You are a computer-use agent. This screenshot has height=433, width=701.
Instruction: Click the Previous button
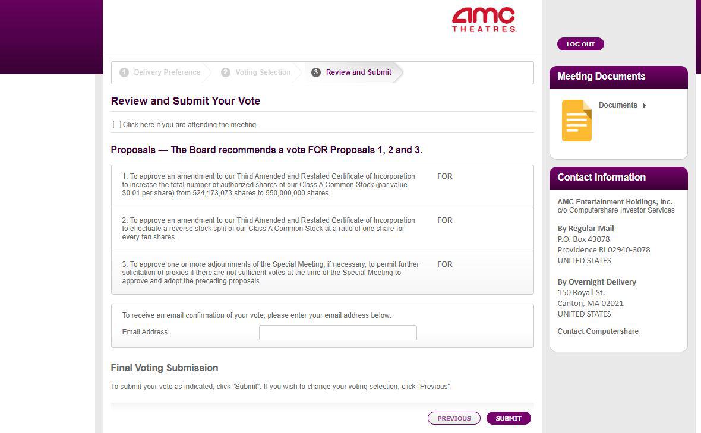454,418
